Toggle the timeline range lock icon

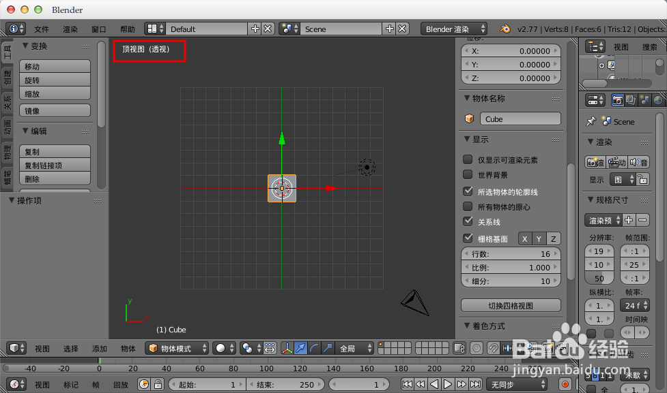(158, 385)
